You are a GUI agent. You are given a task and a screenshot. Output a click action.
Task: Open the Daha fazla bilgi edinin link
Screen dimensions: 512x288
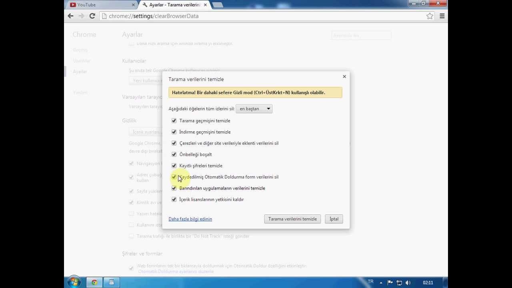190,219
